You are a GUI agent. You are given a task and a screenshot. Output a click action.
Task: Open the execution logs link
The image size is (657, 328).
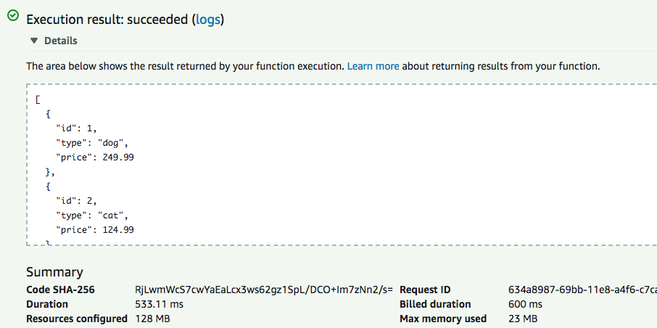(208, 20)
